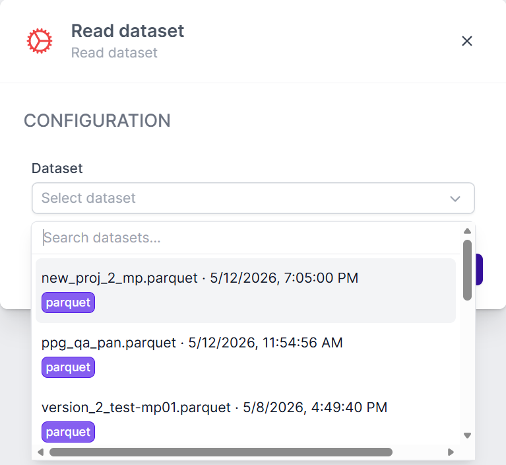This screenshot has width=506, height=465.
Task: Click the vertical scrollbar up arrow
Action: click(467, 231)
